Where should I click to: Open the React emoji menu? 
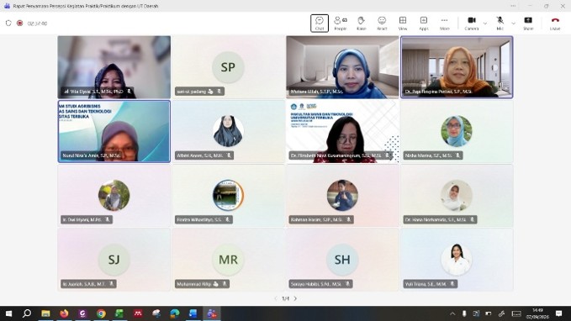click(x=382, y=24)
